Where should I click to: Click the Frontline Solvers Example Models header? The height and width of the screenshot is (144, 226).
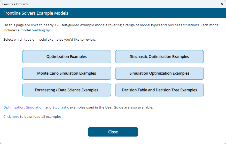point(36,13)
